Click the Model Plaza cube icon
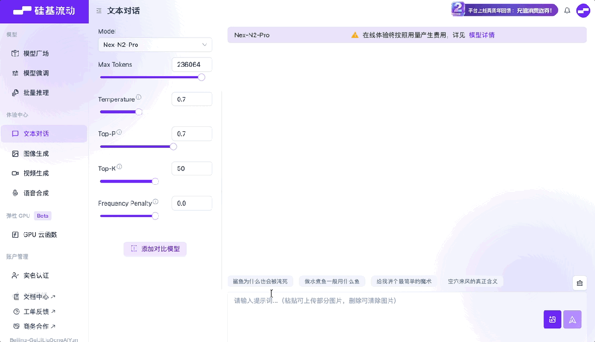Screen dimensions: 595x342 [15, 54]
